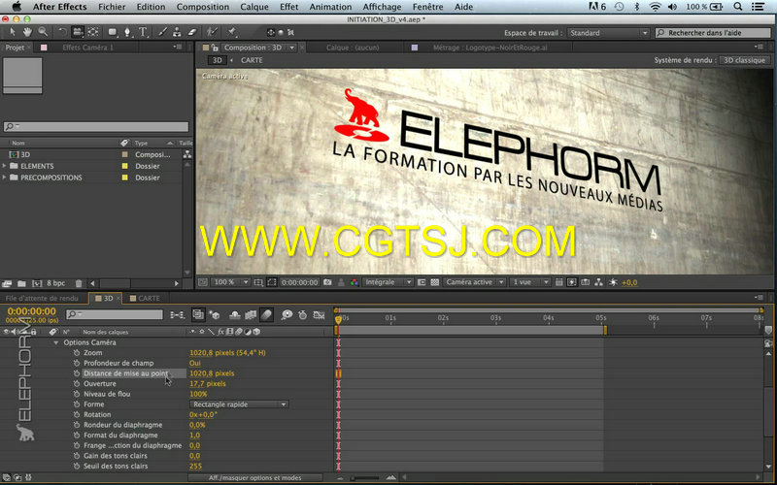Click the brainstorm icon in timeline
The height and width of the screenshot is (485, 777).
[287, 314]
